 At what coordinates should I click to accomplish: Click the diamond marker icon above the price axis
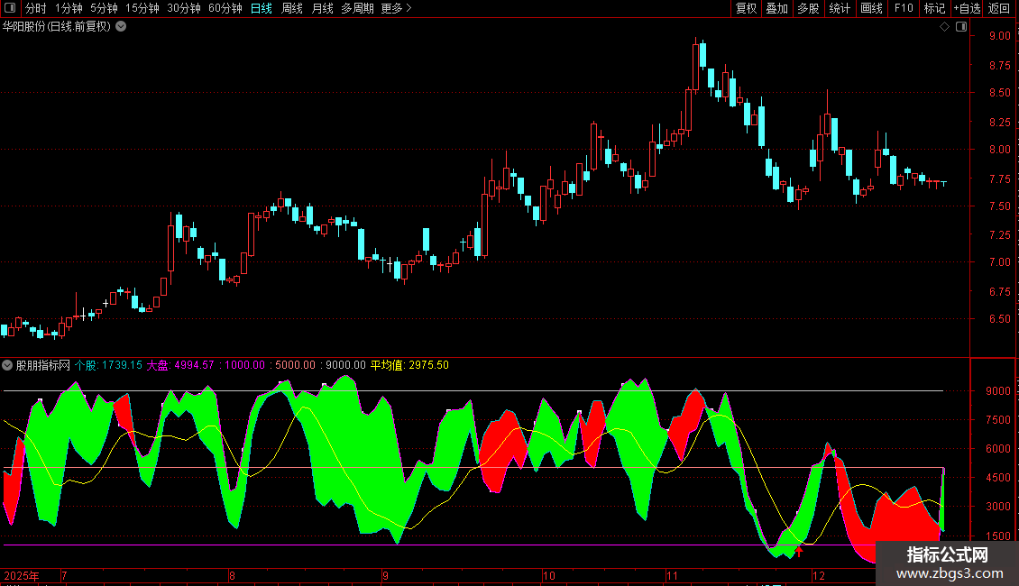945,27
